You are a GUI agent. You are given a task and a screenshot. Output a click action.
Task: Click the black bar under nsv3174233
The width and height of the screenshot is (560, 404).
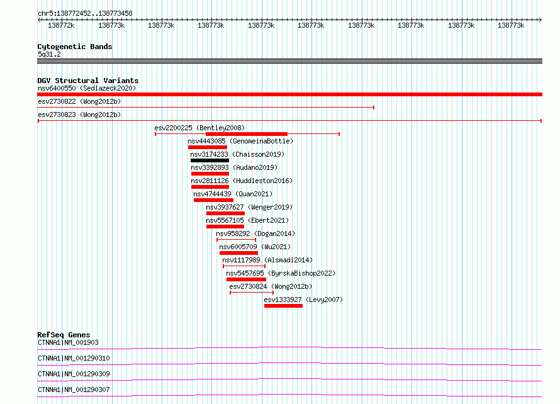click(x=210, y=160)
